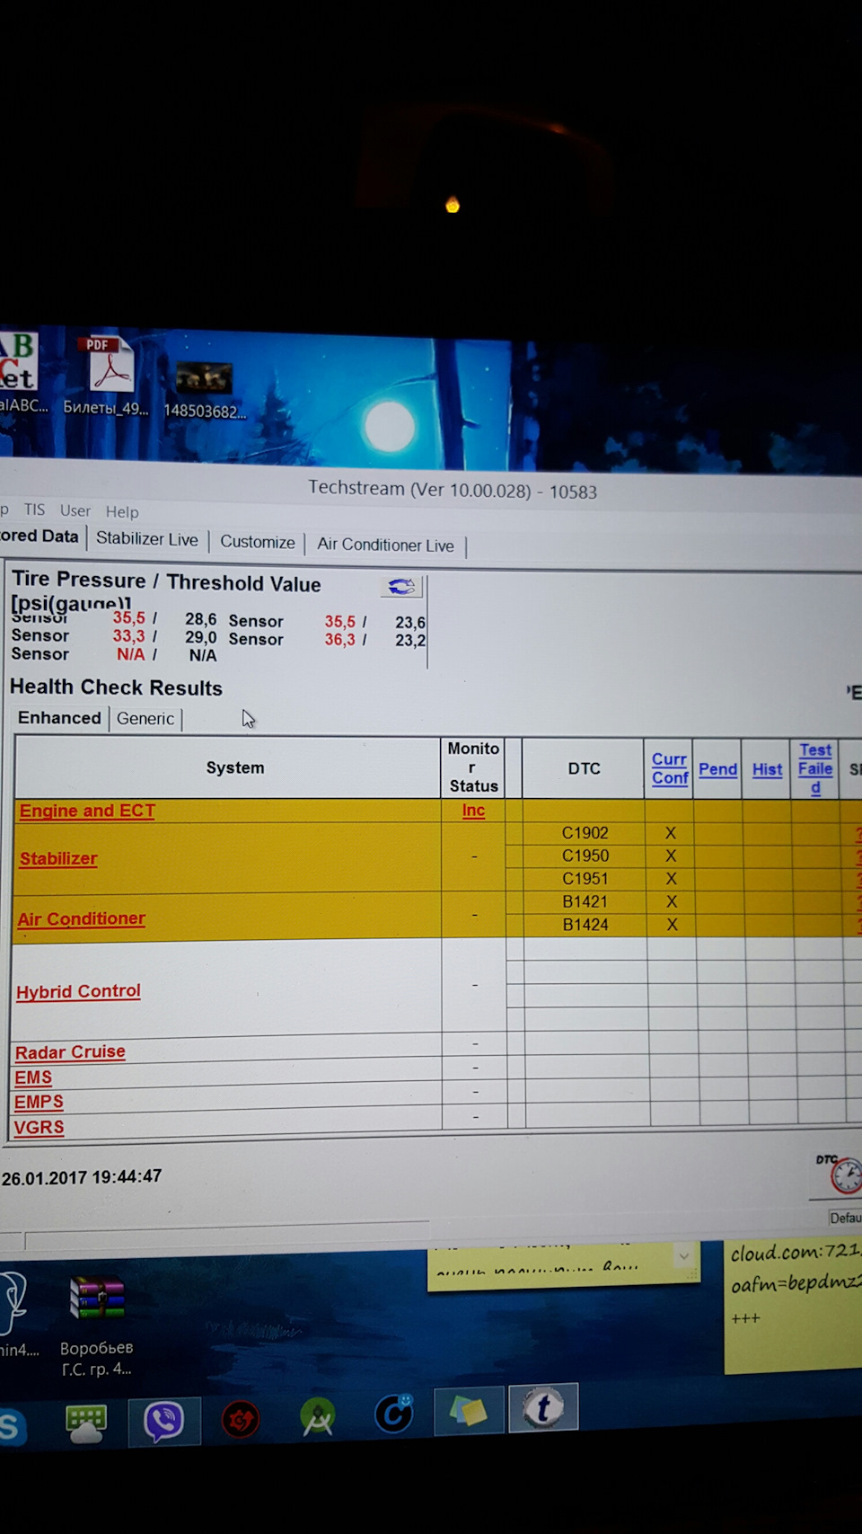Select DTC code C1950
The width and height of the screenshot is (862, 1534).
[585, 856]
